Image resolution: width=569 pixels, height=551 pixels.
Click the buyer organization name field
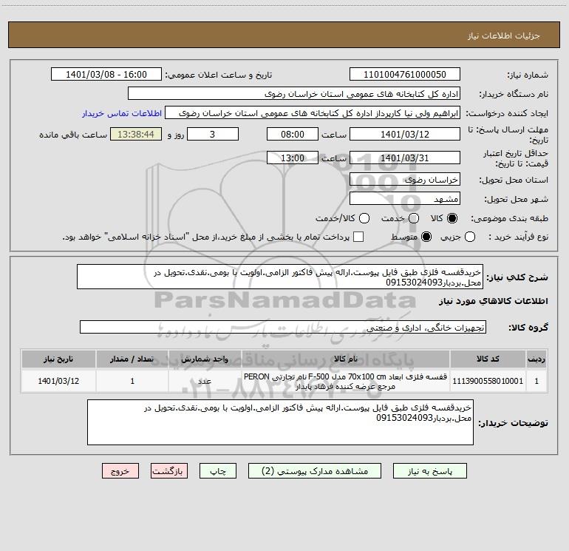tap(294, 94)
